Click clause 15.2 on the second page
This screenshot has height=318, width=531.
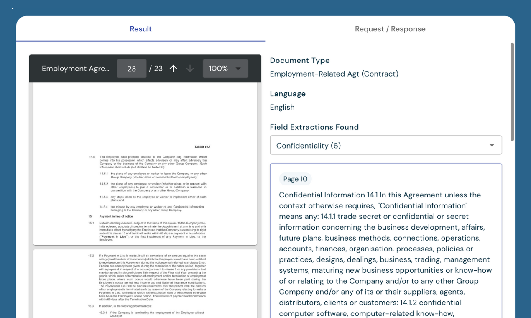(148, 278)
